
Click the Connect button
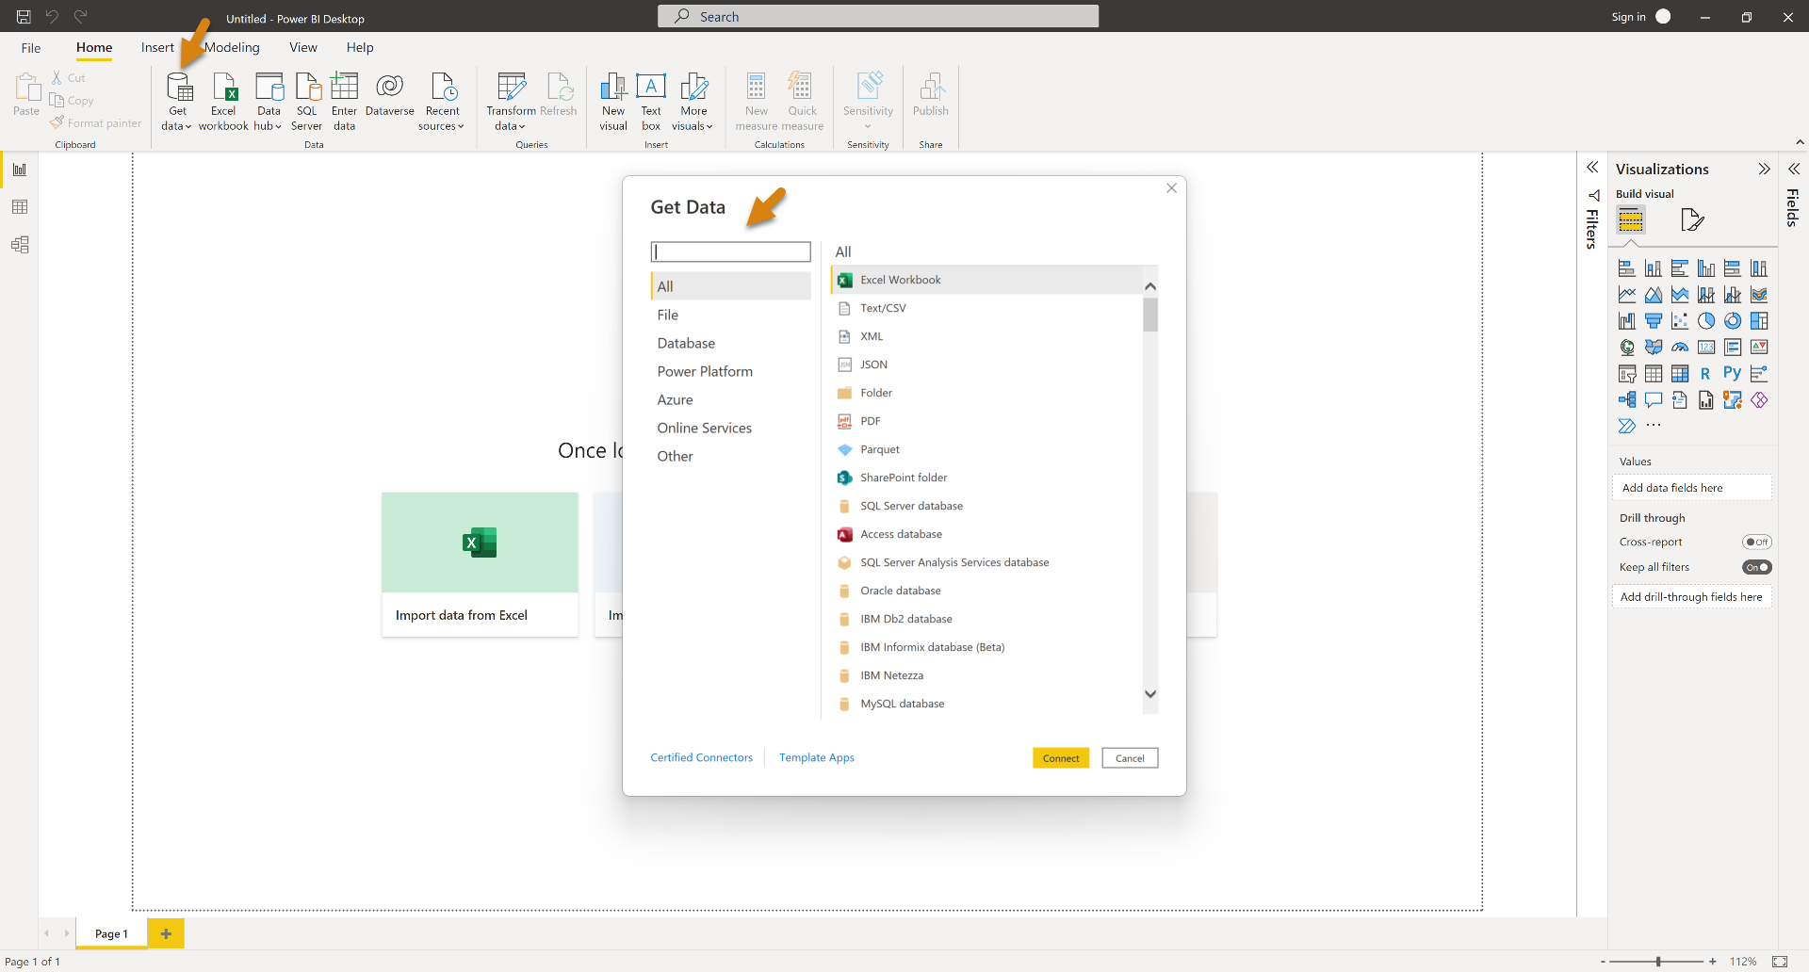(1061, 758)
